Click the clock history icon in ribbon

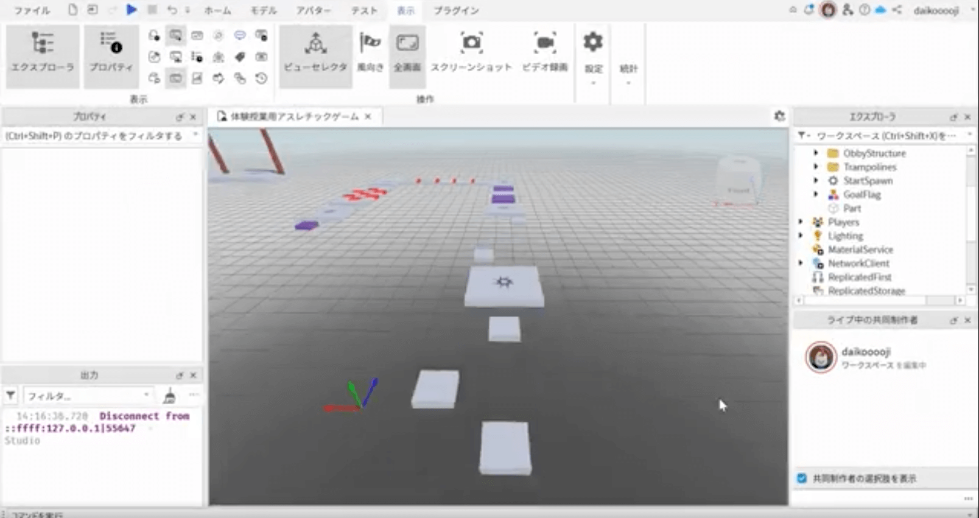261,78
